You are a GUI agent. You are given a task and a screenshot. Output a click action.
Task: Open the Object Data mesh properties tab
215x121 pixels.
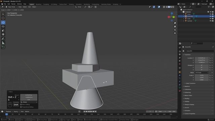click(180, 88)
